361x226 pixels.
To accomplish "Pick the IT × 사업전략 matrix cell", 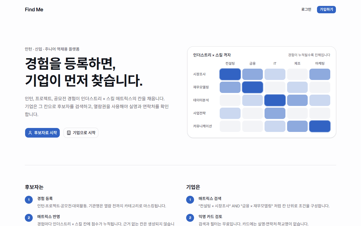I will [x=275, y=113].
